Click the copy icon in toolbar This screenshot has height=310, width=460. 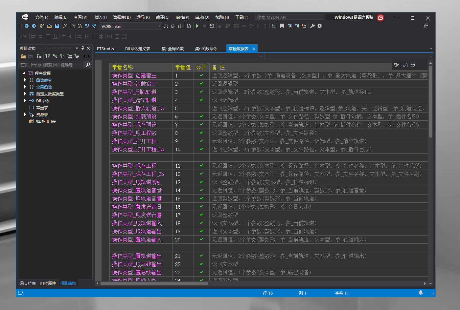coord(73,26)
